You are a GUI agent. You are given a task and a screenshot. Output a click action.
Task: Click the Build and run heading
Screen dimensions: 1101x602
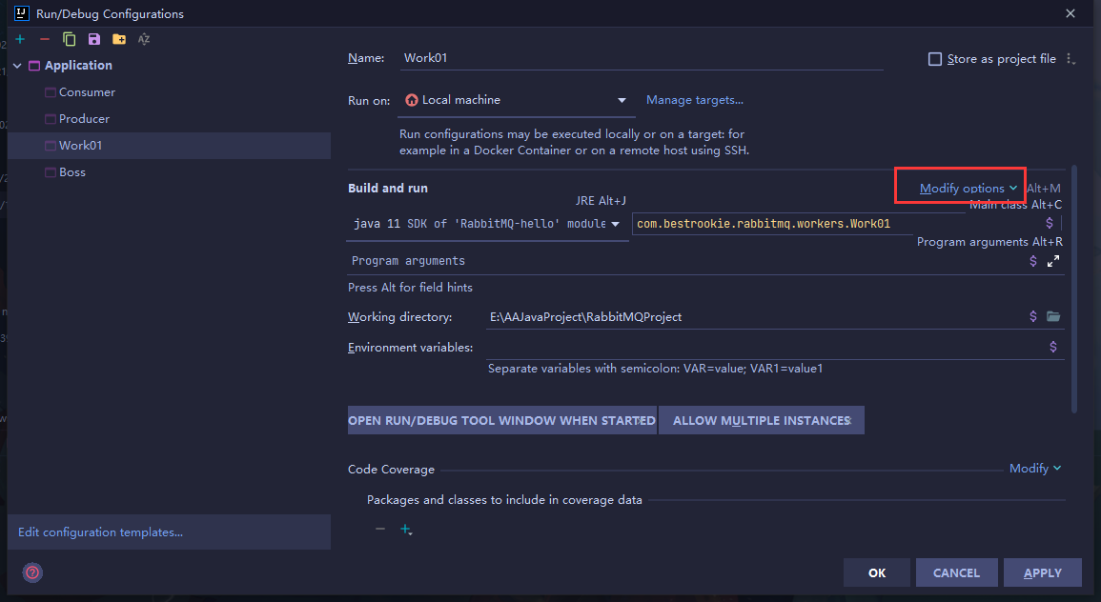(388, 188)
